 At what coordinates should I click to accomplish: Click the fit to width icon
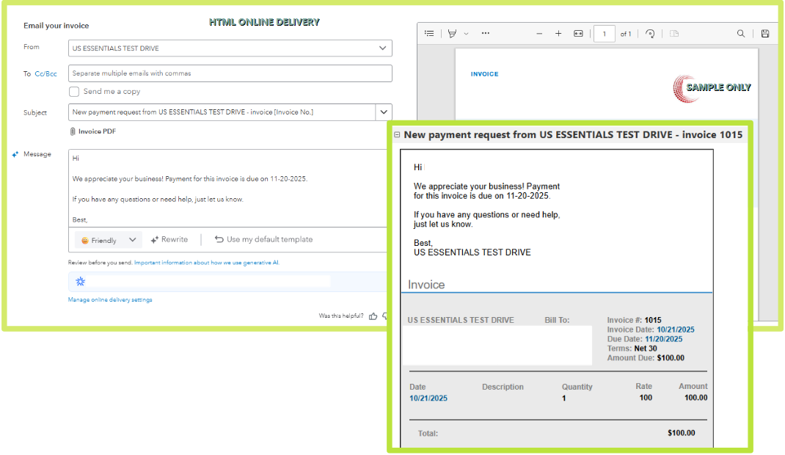(x=578, y=34)
